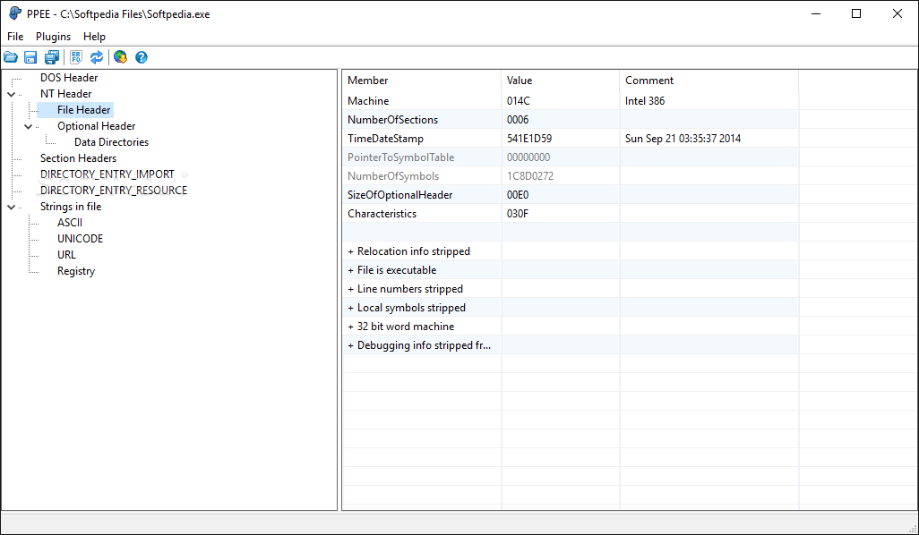Click the File is executable row
The width and height of the screenshot is (919, 535).
[571, 270]
